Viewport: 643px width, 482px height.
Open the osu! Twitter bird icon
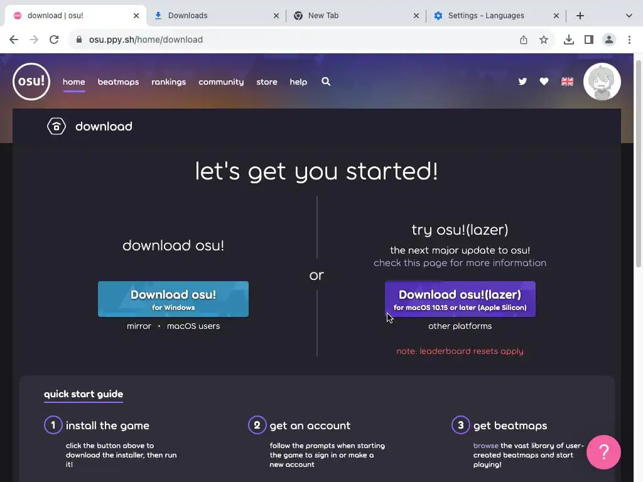pos(522,82)
